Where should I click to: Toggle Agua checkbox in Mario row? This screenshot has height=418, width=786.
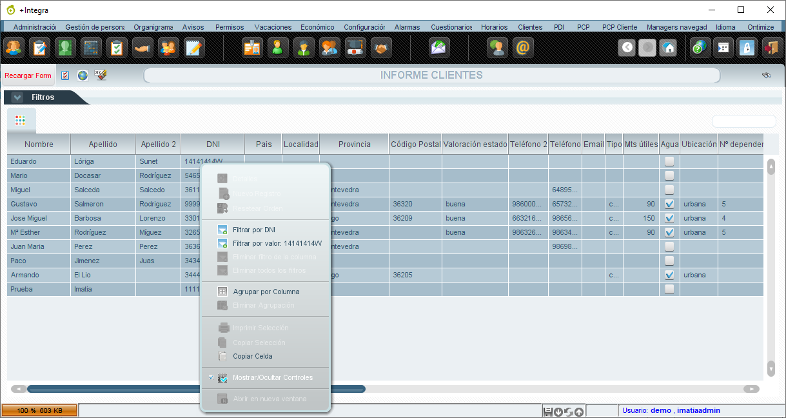(x=669, y=175)
